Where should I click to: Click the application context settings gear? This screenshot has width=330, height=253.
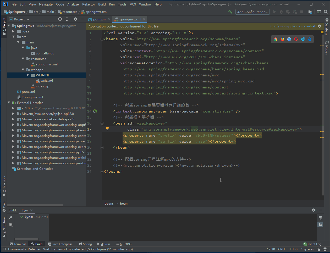[319, 26]
